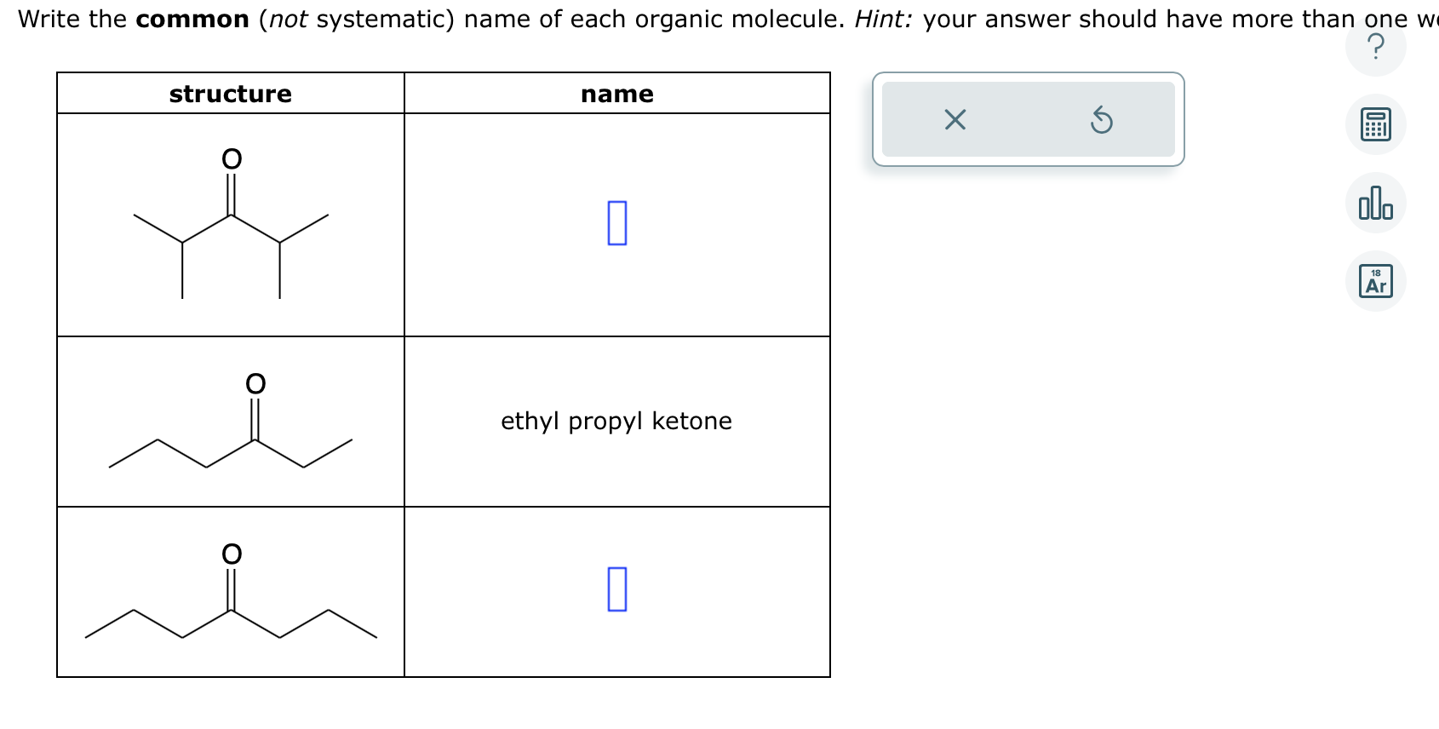Select the text ethyl propyl ketone

(616, 421)
